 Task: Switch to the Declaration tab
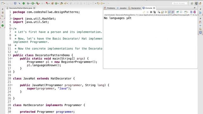134,8
